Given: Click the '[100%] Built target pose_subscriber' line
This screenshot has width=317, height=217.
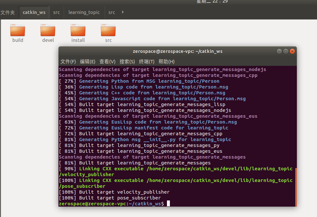Looking at the screenshot, I should coord(110,198).
